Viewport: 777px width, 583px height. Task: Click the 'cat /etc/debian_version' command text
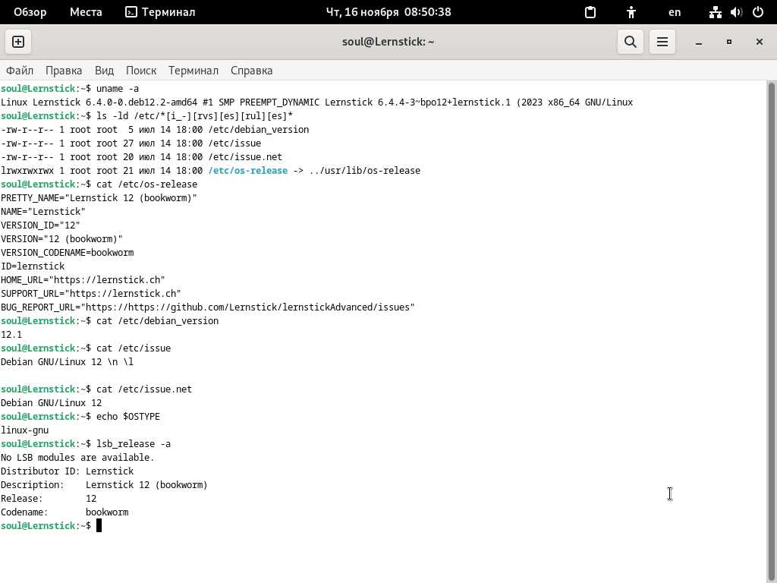[157, 321]
